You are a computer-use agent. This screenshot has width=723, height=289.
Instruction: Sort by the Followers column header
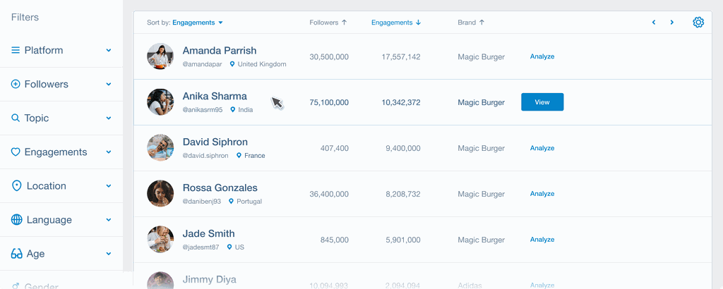click(328, 23)
